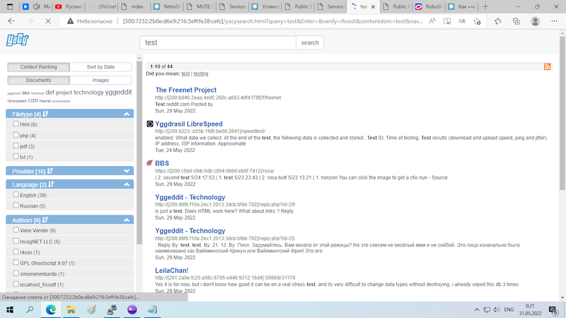566x318 pixels.
Task: Select the Sort by Date option
Action: 100,67
